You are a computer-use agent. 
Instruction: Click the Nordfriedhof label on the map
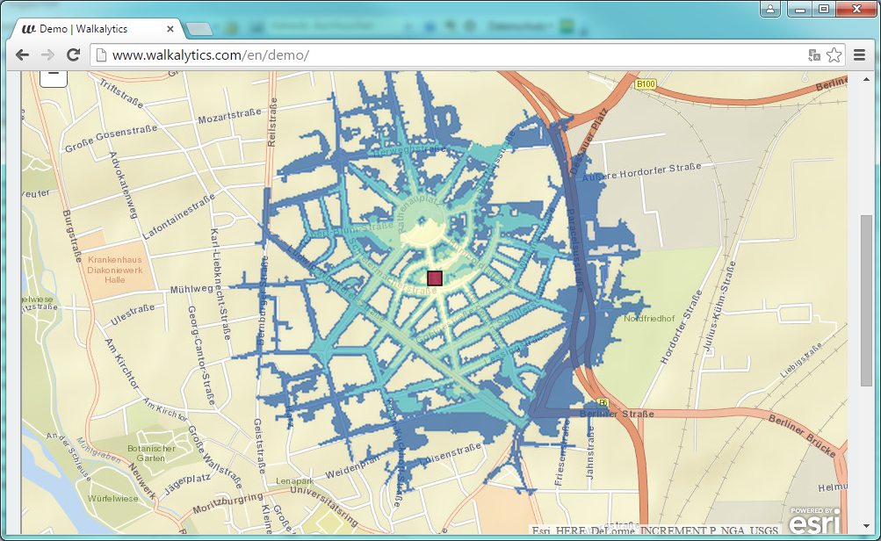click(649, 318)
